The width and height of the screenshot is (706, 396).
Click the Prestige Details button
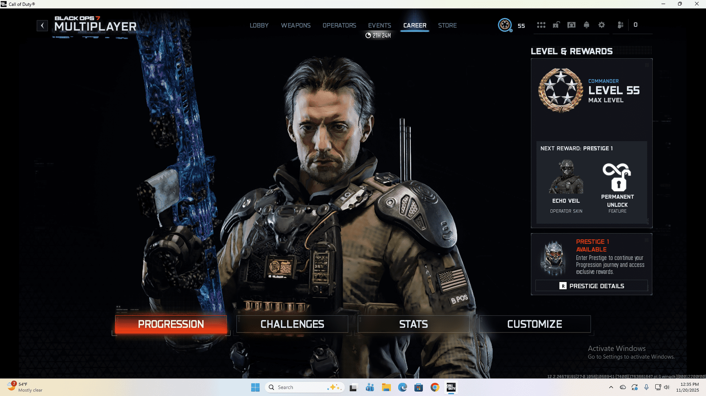click(x=592, y=286)
